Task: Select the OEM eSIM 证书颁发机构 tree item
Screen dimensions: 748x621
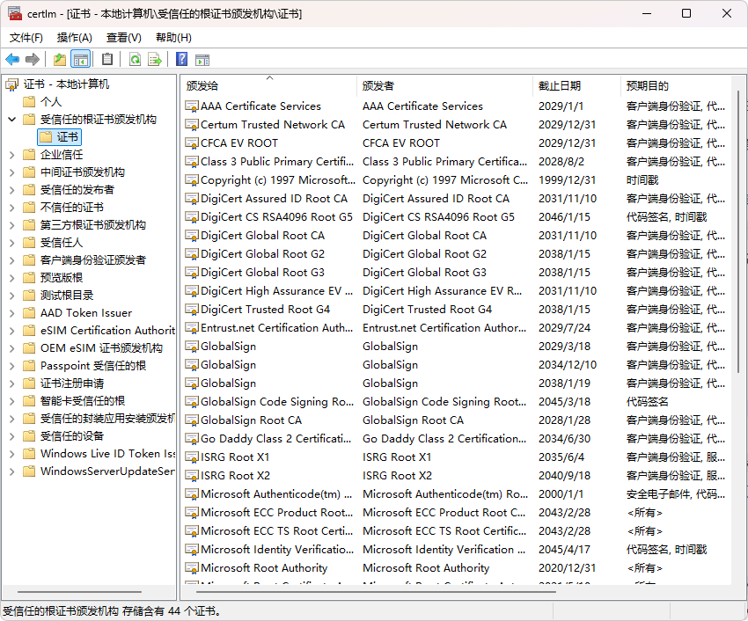Action: point(101,348)
